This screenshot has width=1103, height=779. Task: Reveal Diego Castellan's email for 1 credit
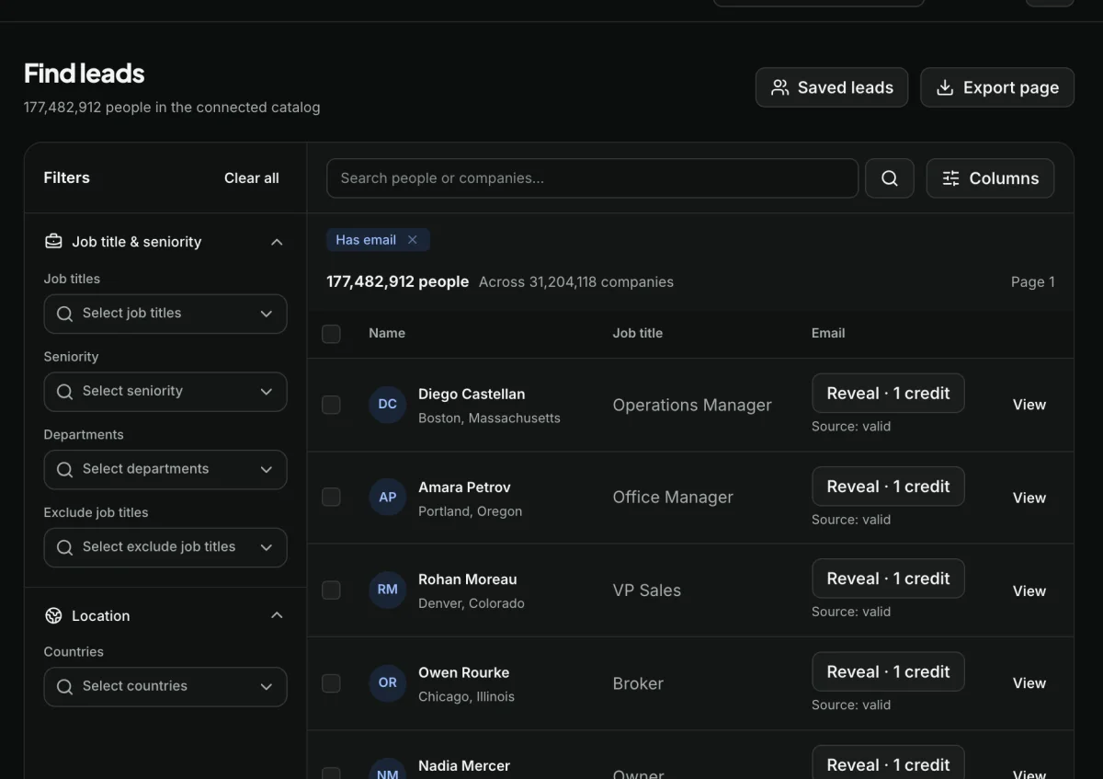click(888, 394)
